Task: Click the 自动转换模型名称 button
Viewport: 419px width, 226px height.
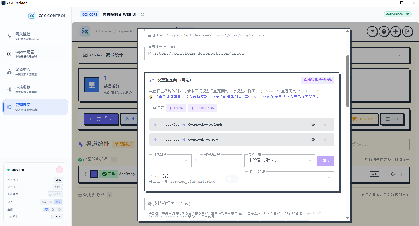Action: [x=318, y=80]
